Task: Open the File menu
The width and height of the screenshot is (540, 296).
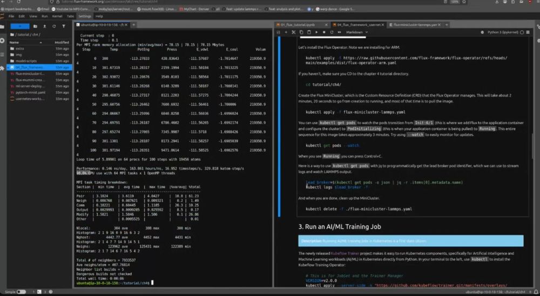Action: 11,16
